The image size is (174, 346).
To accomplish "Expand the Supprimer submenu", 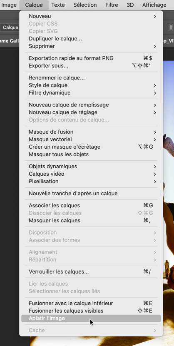I will click(91, 46).
